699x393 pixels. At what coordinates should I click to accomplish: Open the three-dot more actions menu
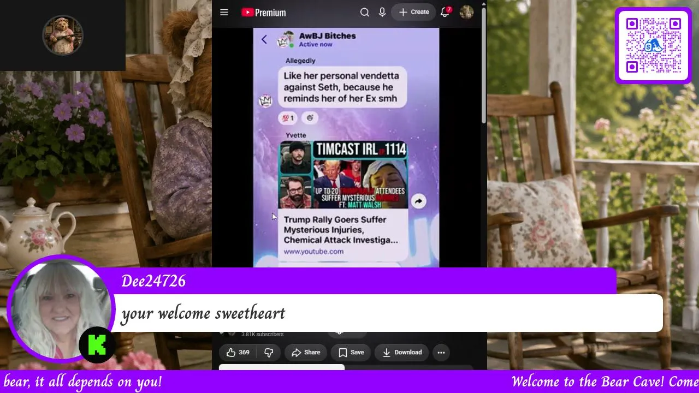tap(441, 353)
